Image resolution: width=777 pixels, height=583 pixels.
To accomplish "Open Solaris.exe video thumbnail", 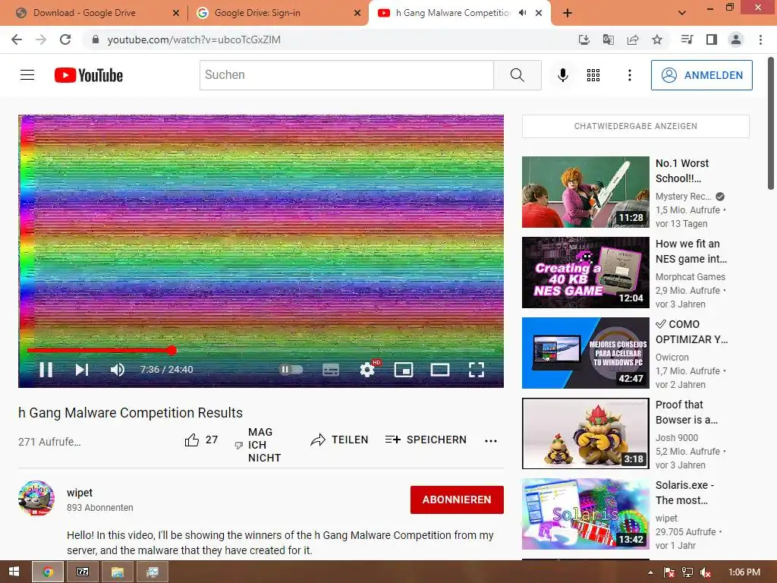I will tap(585, 514).
